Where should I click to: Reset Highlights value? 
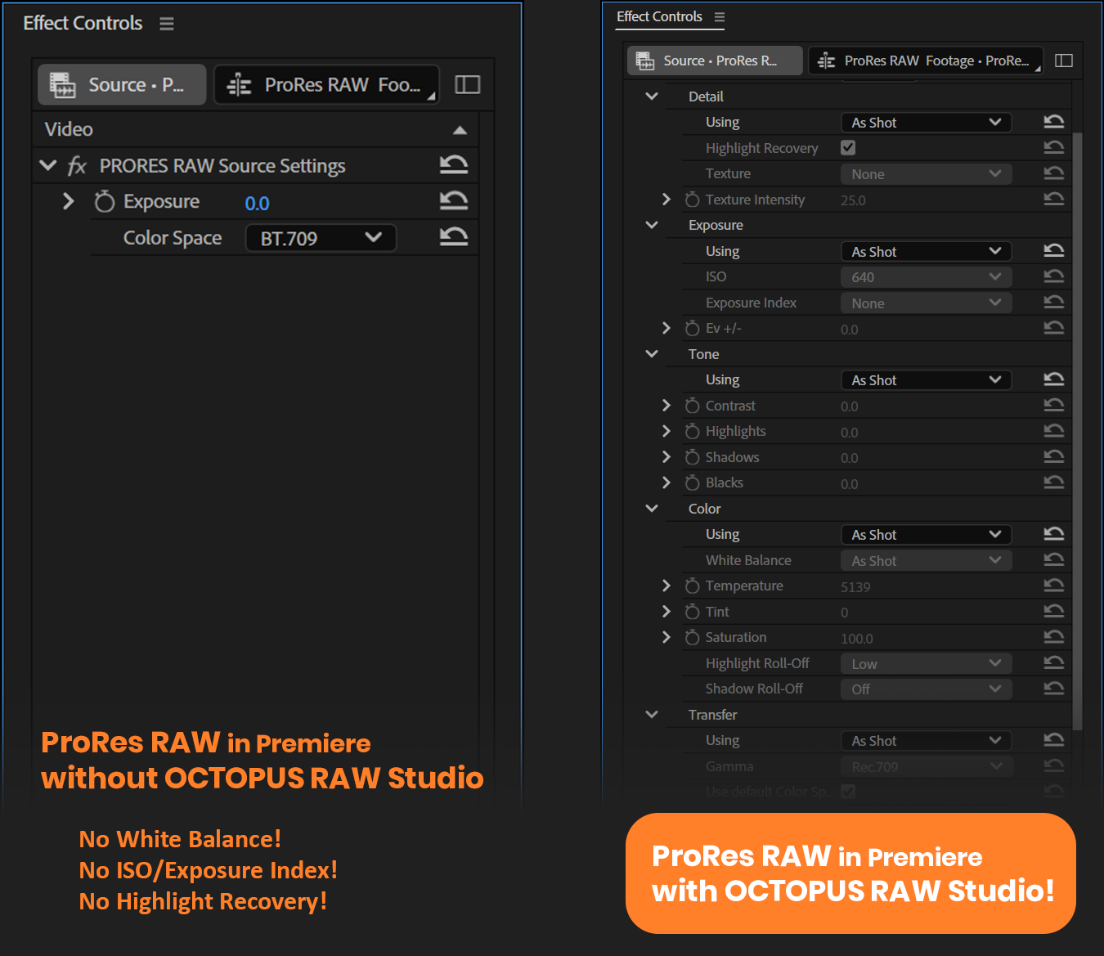coord(1054,431)
